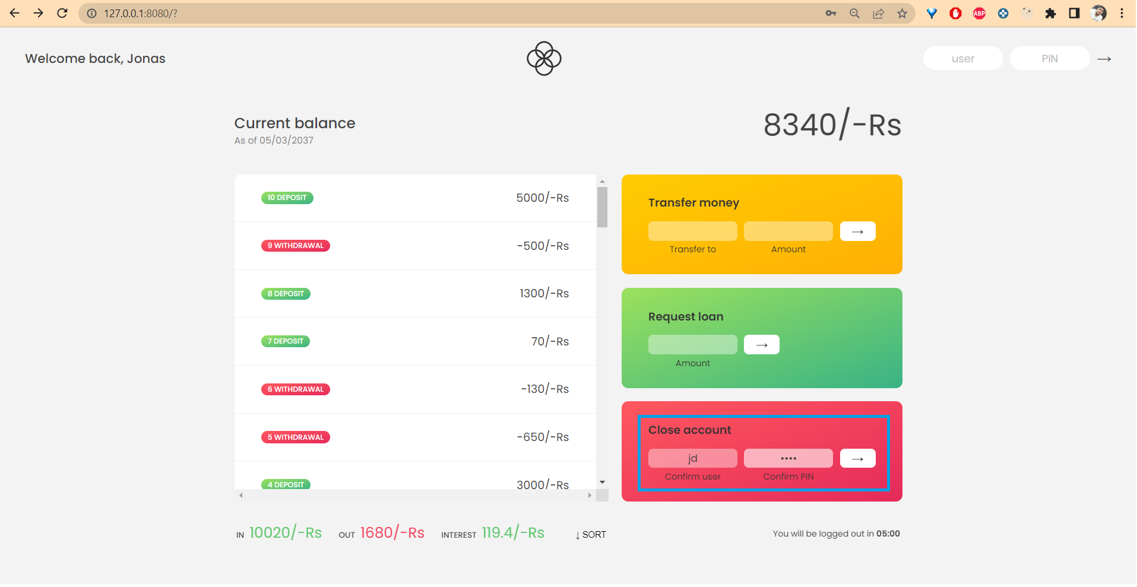1137x587 pixels.
Task: Click the Bankist flower logo
Action: [x=543, y=58]
